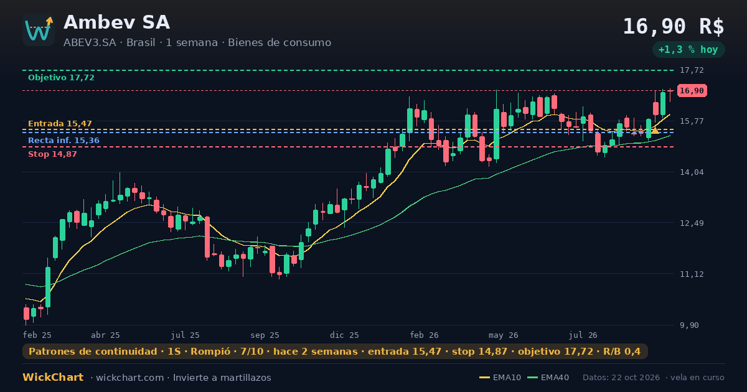Click the WickChart brand name in footer
The height and width of the screenshot is (392, 747).
[53, 378]
